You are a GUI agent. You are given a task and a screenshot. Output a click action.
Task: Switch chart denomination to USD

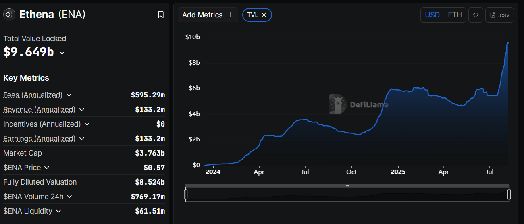click(433, 15)
